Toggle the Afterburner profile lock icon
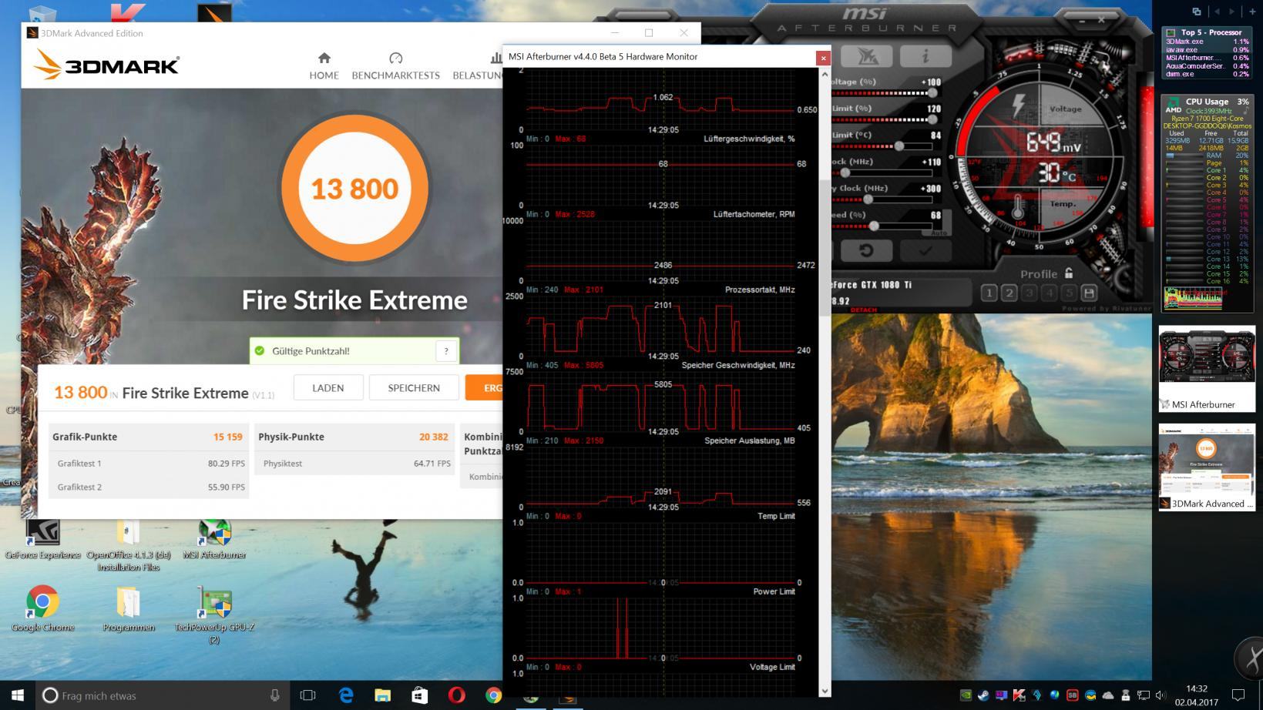This screenshot has height=710, width=1263. tap(1069, 273)
